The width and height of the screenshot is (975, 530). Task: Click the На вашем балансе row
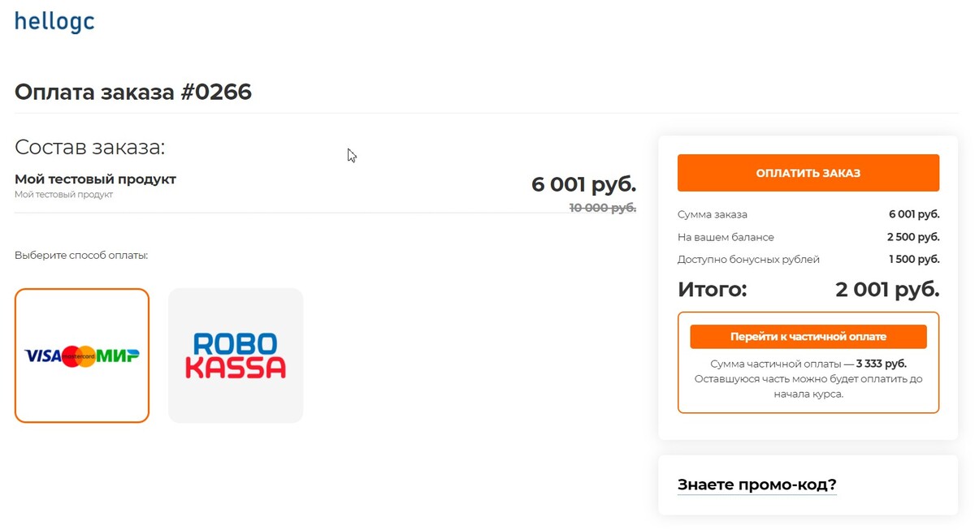[808, 237]
